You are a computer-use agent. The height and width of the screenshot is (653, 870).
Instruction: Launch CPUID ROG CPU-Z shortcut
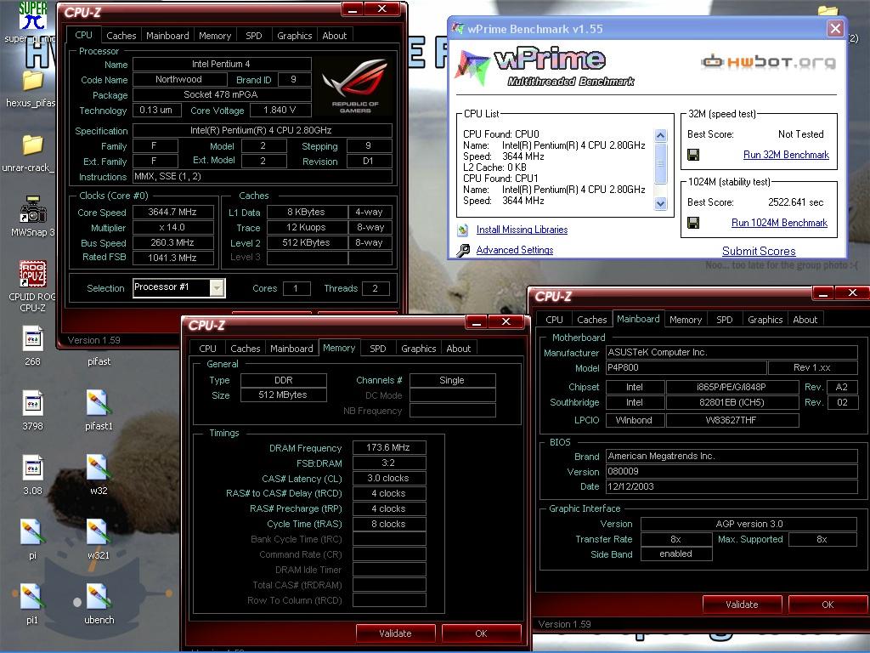point(32,275)
